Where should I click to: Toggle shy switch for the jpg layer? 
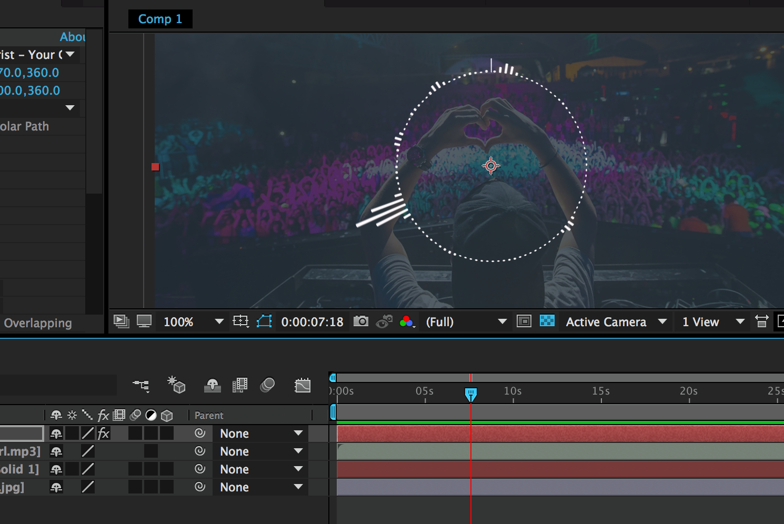(56, 487)
